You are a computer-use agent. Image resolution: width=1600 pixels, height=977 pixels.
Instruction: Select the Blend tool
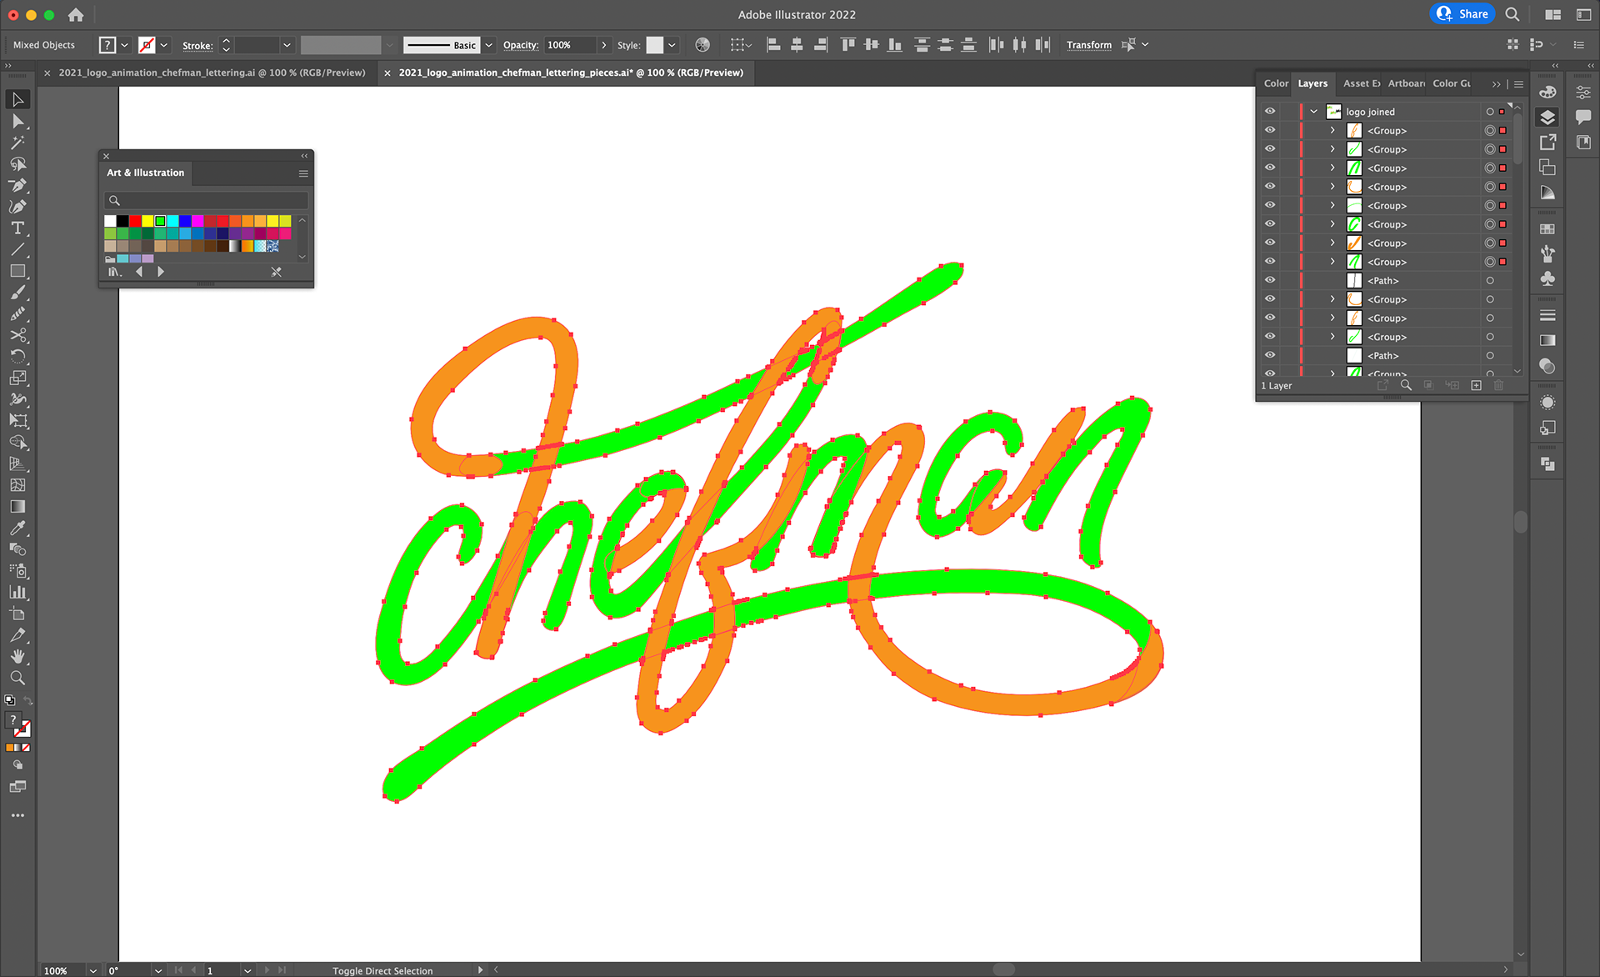17,549
